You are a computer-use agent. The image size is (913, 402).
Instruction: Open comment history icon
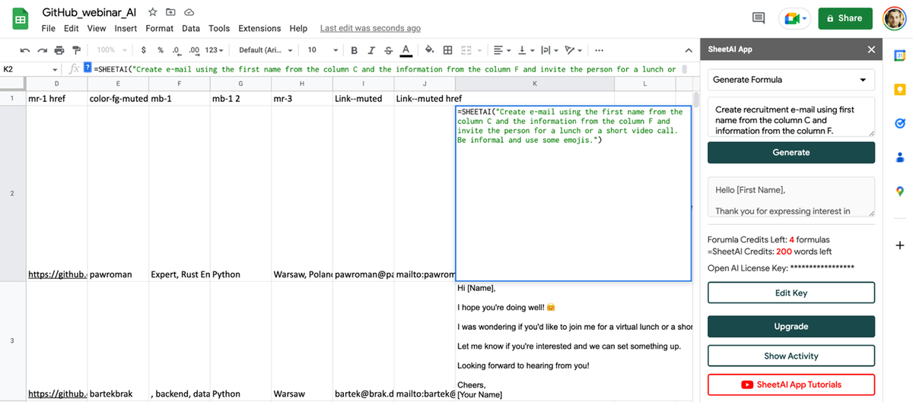coord(758,18)
